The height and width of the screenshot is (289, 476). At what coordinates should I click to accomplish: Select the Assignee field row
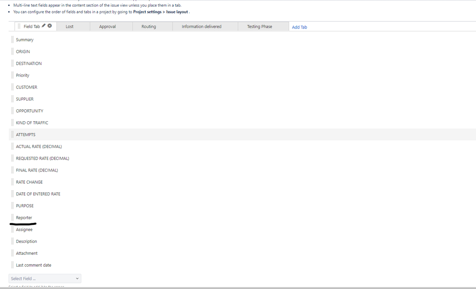242,229
